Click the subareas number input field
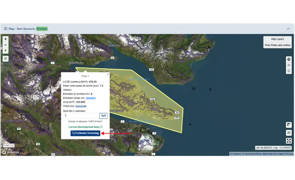The image size is (295, 180). 81,116
